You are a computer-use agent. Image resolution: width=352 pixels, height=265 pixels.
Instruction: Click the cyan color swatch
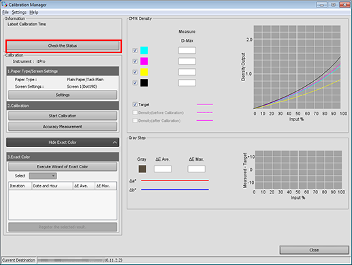click(144, 50)
